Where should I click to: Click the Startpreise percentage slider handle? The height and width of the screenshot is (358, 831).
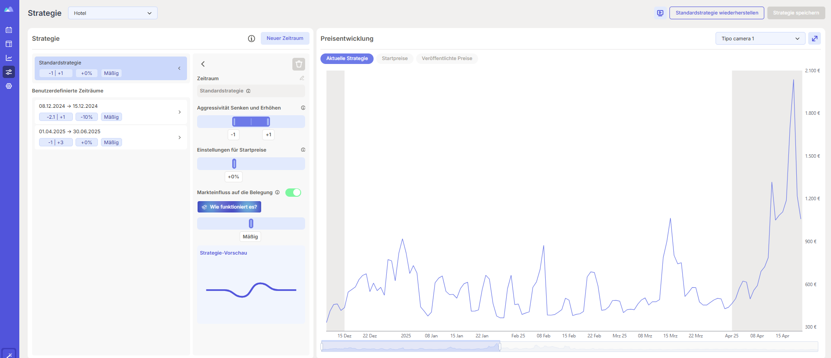click(x=234, y=164)
